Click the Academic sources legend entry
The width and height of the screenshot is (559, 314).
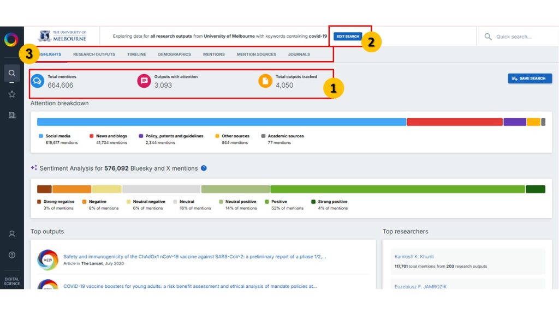282,139
